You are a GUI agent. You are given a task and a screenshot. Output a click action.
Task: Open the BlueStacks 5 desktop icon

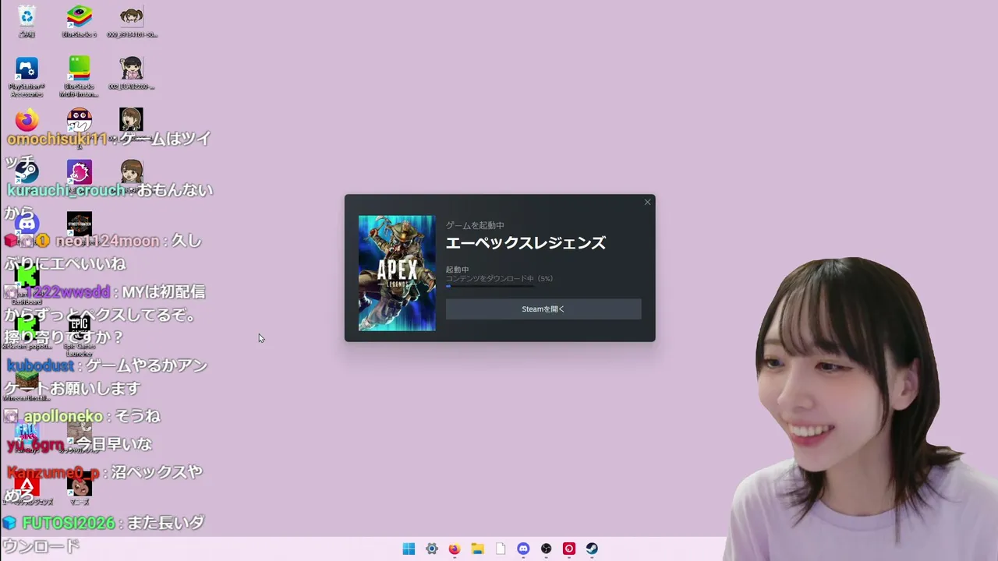(79, 21)
